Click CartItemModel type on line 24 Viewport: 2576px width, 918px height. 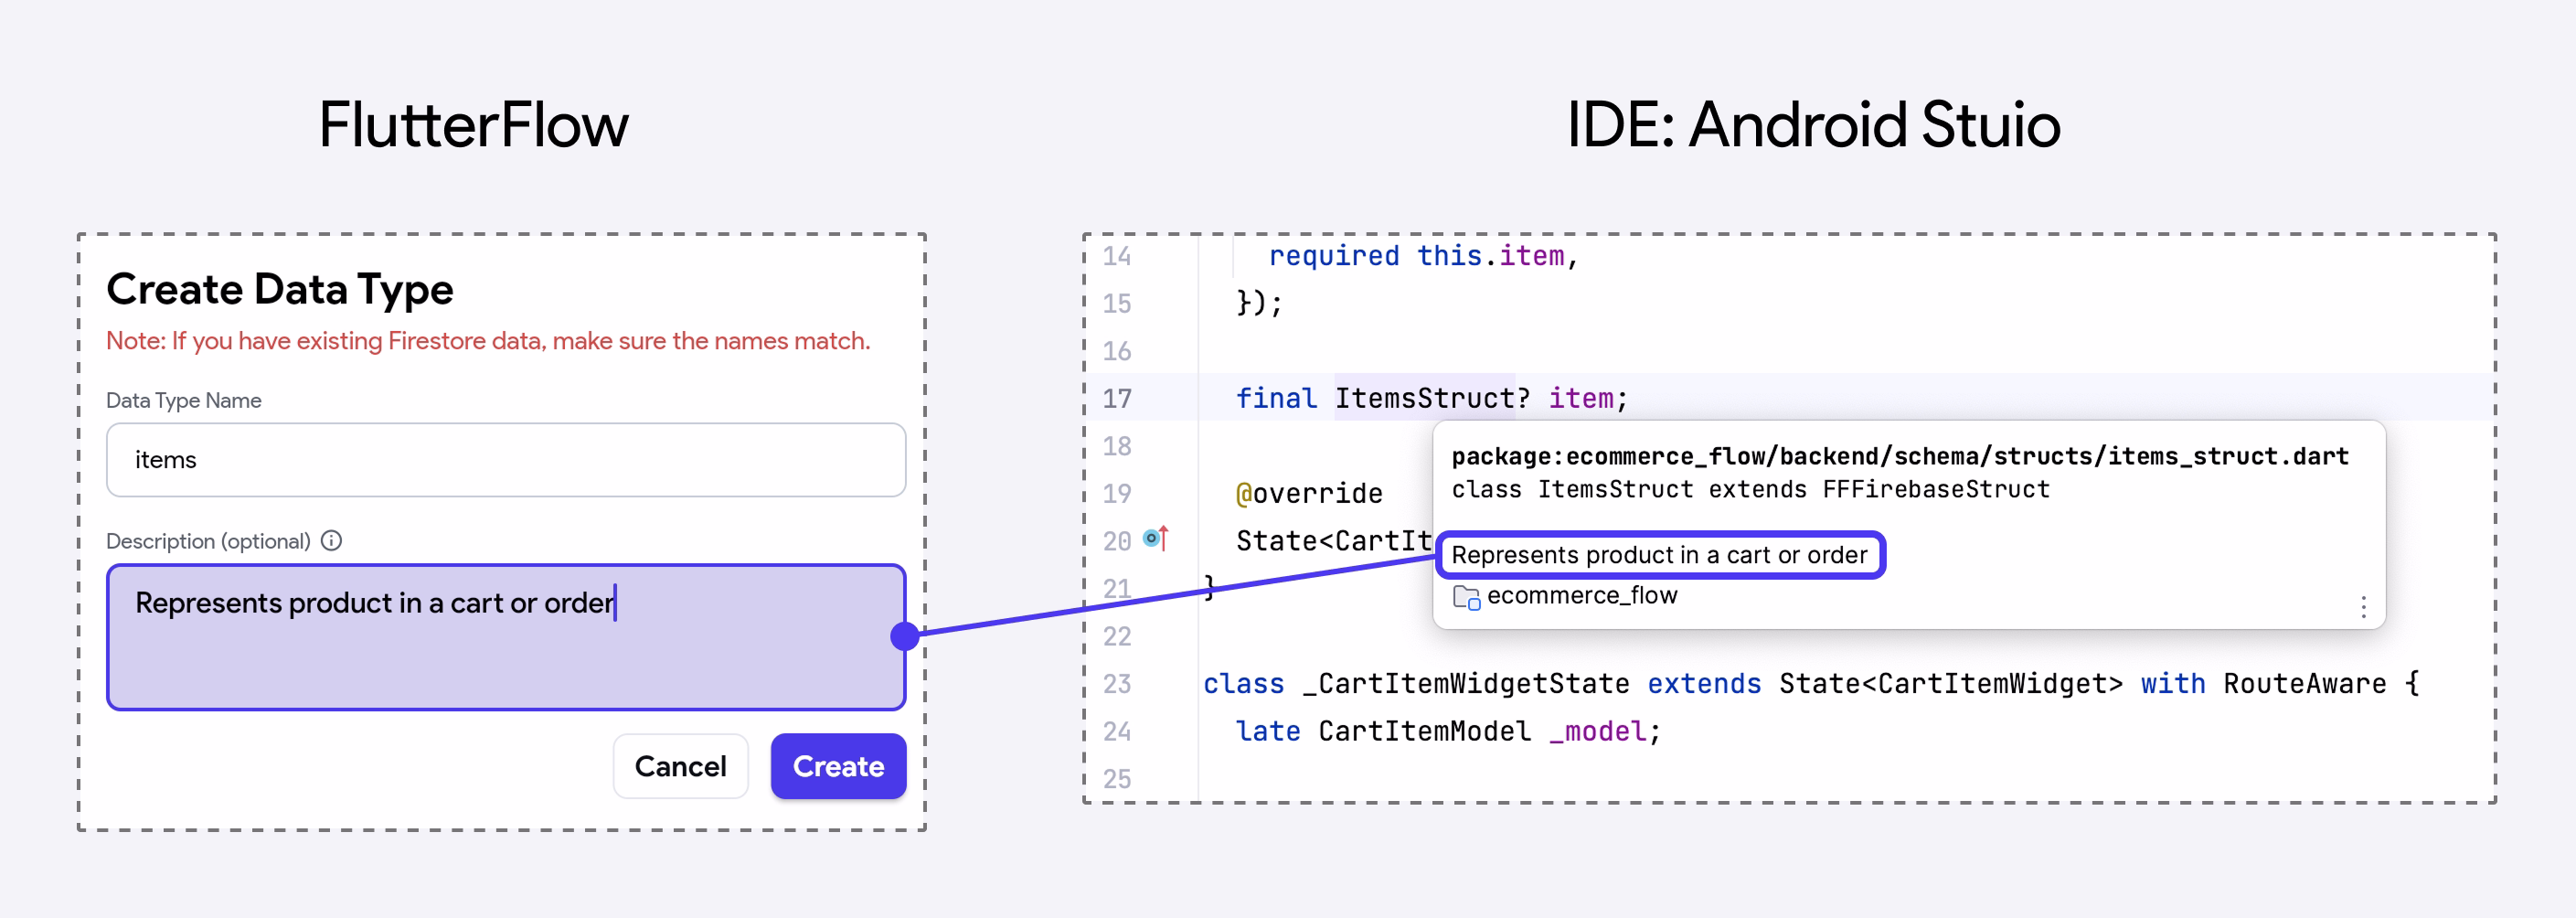(x=1424, y=731)
